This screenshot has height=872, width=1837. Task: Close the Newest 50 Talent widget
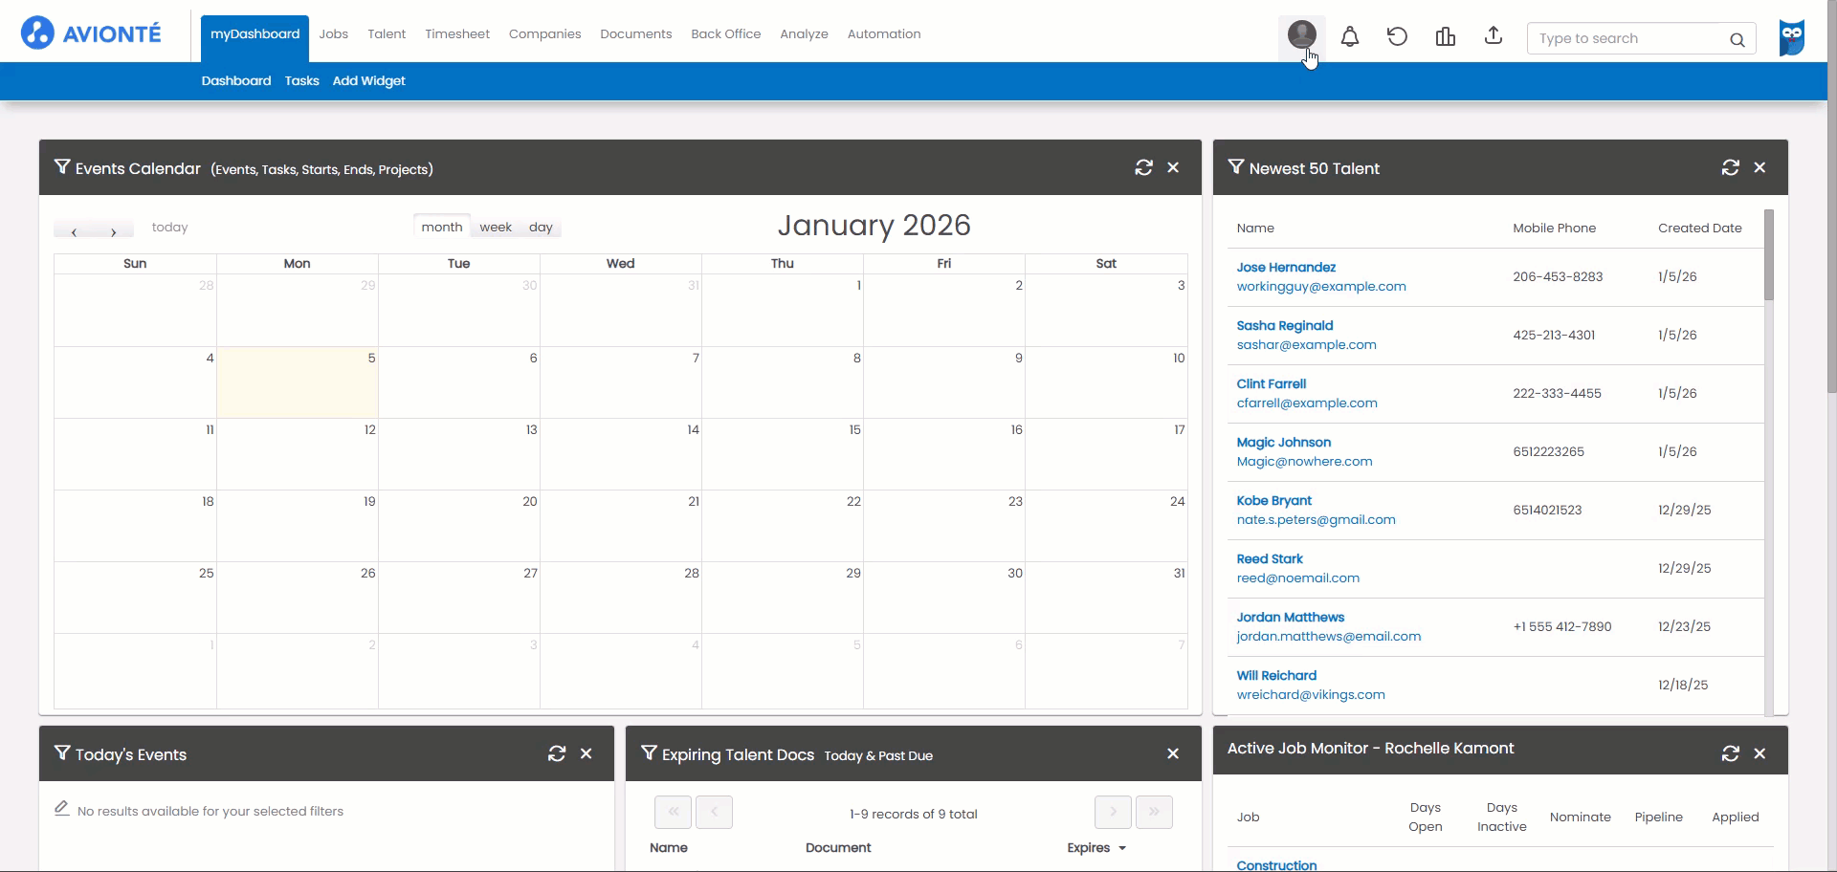coord(1760,167)
